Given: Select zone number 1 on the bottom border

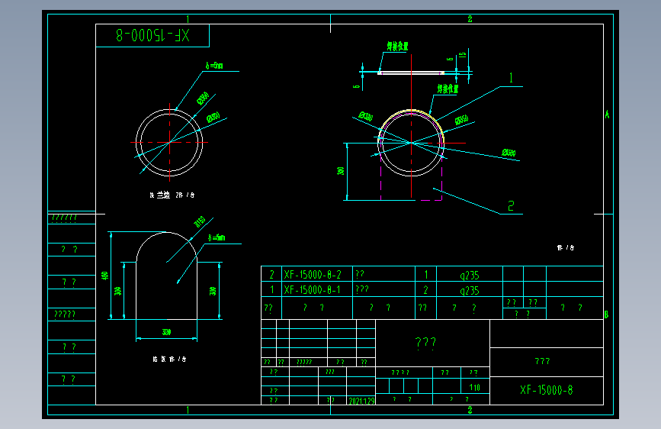Looking at the screenshot, I should pos(188,410).
